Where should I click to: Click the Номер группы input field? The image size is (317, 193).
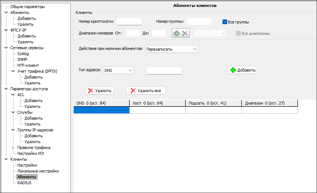point(199,22)
